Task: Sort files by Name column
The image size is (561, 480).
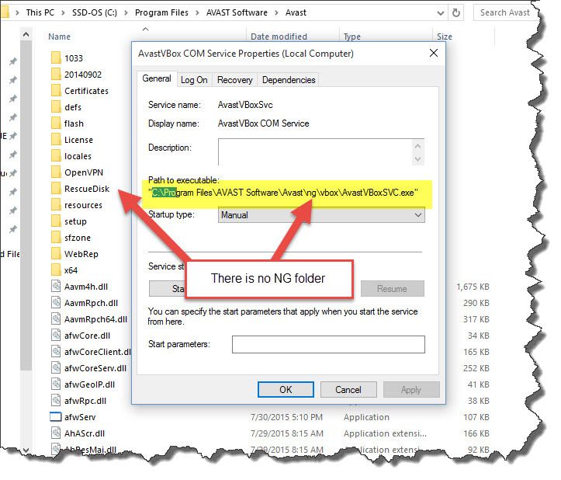Action: click(60, 37)
